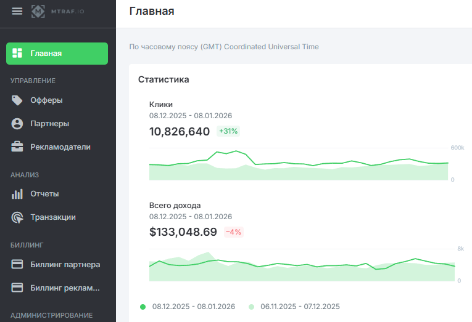Click the Офферы tag icon
This screenshot has height=322, width=472.
[x=18, y=100]
